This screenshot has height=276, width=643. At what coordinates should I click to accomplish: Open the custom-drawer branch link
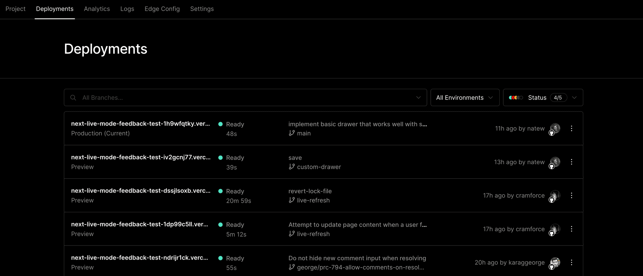coord(318,167)
